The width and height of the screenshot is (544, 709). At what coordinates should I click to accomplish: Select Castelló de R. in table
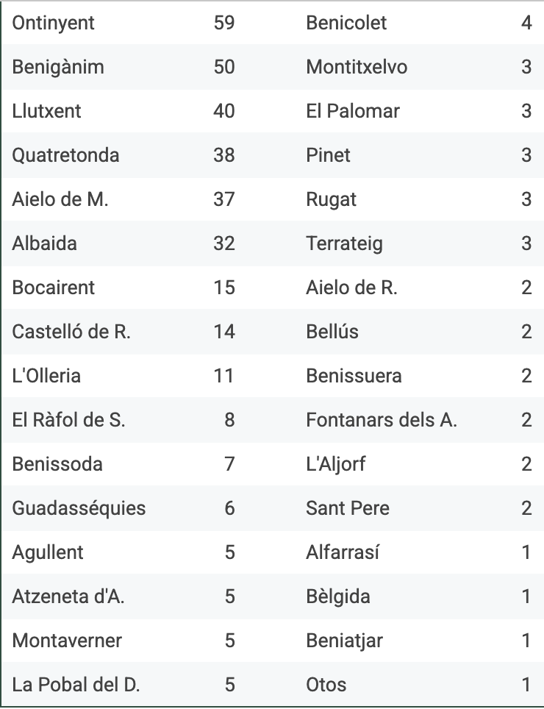tap(71, 332)
